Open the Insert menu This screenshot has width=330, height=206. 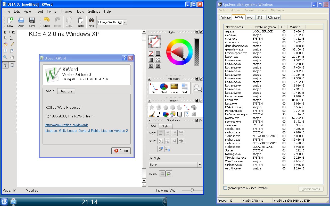[x=39, y=11]
